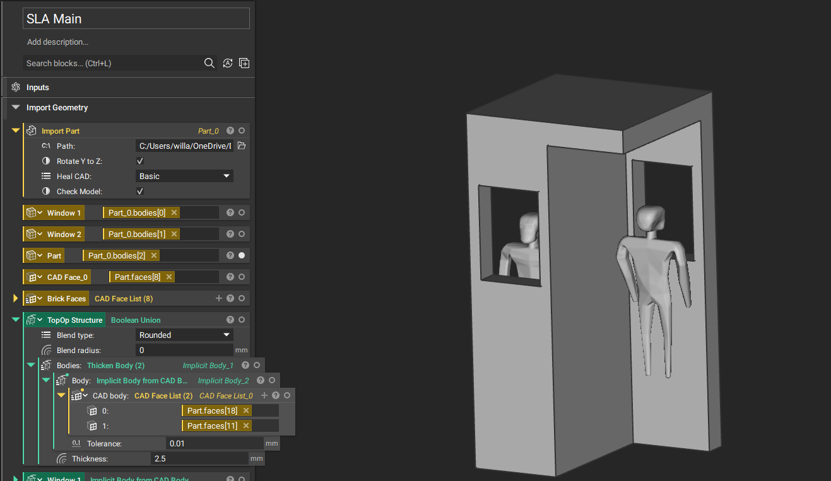Open help for the Window 1 variable

coord(230,212)
